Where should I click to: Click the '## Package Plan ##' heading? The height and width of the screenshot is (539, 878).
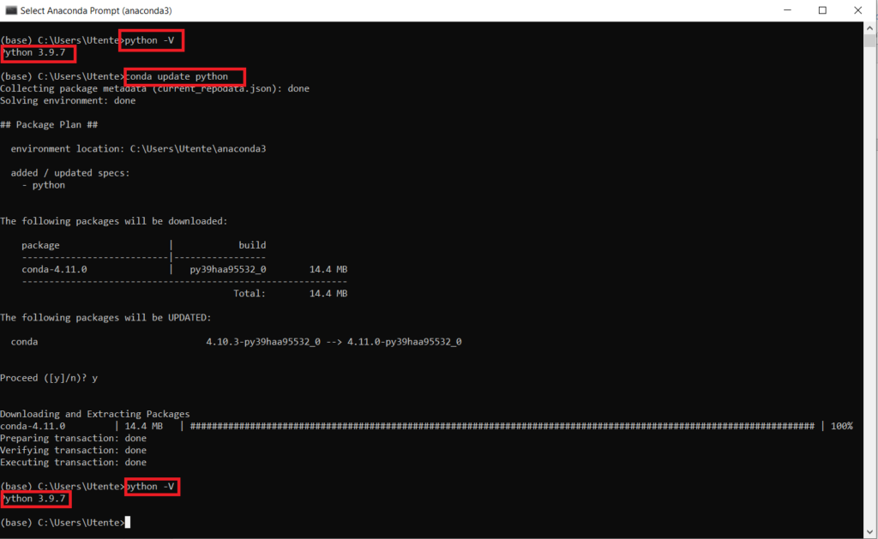tap(48, 124)
